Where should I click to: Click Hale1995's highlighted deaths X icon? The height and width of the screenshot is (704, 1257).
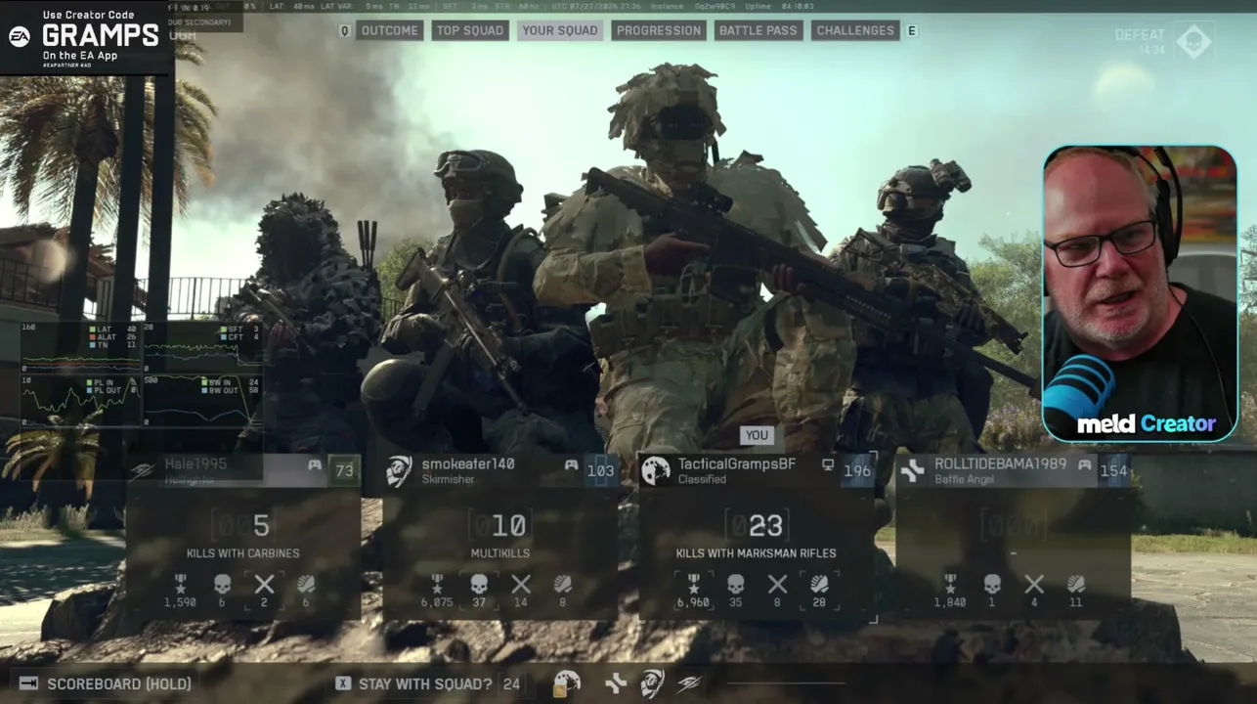click(264, 585)
